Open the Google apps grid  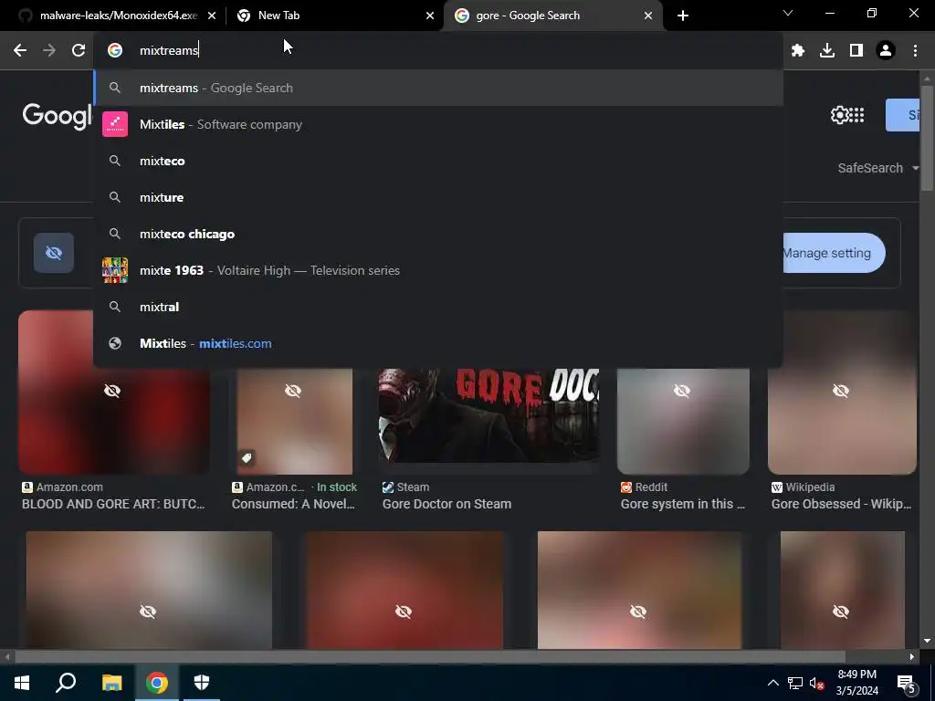point(856,115)
